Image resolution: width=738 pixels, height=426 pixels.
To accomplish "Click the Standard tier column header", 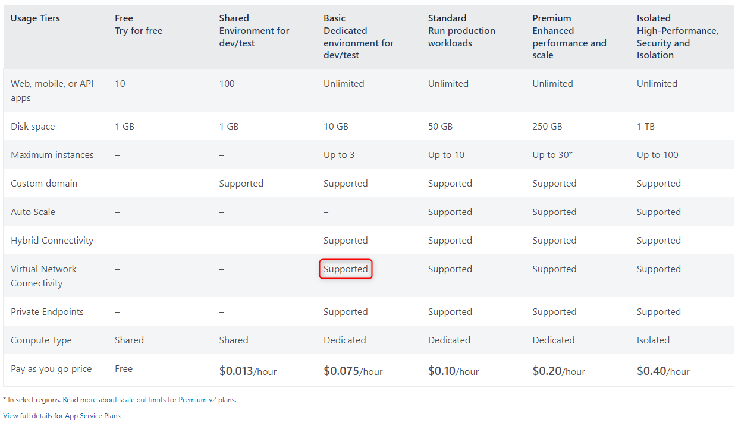I will (x=461, y=31).
